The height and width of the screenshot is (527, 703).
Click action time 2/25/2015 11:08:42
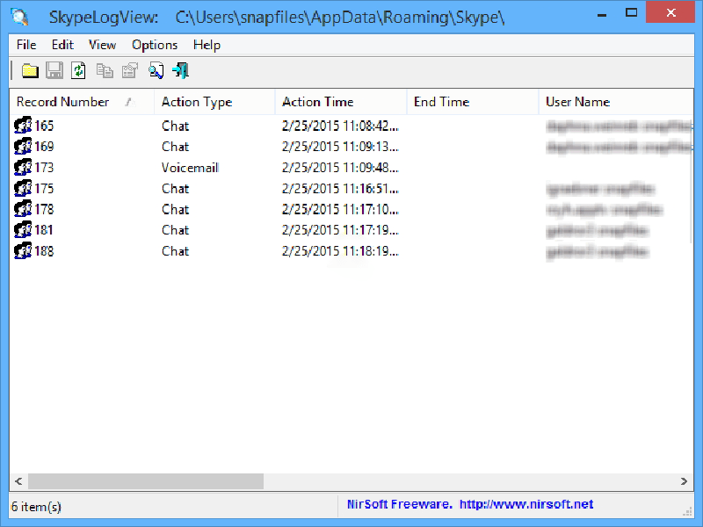340,126
